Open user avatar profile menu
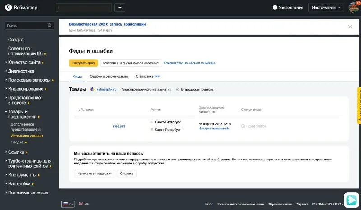Image resolution: width=361 pixels, height=210 pixels. pyautogui.click(x=354, y=7)
